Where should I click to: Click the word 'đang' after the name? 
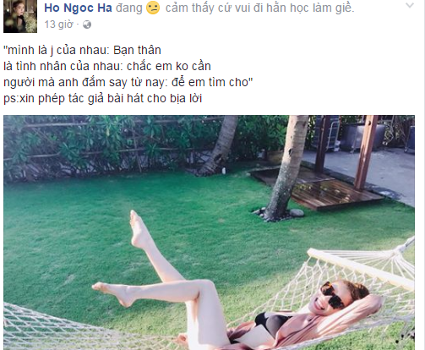coord(129,8)
